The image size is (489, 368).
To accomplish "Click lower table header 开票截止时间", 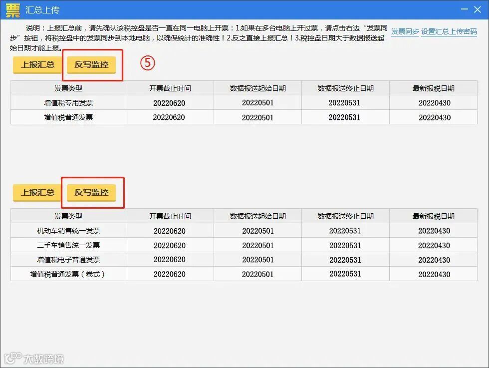I will pos(170,216).
